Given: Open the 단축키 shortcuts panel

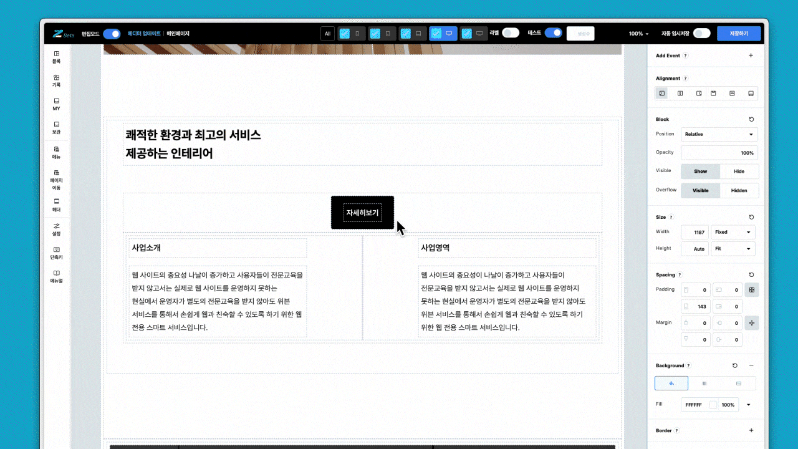Looking at the screenshot, I should (x=56, y=253).
